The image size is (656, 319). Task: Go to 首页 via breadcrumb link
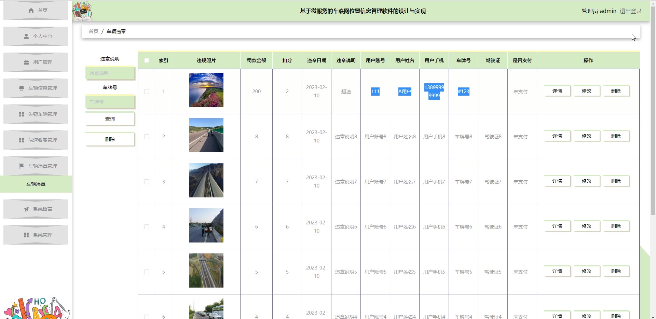[x=93, y=31]
